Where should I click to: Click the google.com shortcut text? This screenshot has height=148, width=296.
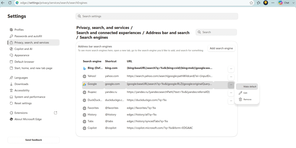[x=112, y=84]
